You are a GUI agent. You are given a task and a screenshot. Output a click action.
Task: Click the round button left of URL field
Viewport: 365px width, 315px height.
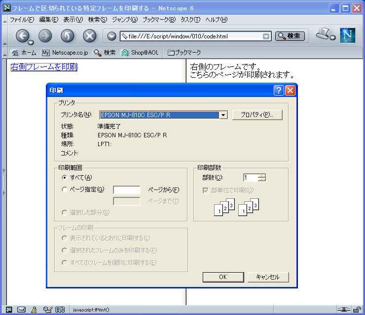pyautogui.click(x=112, y=36)
